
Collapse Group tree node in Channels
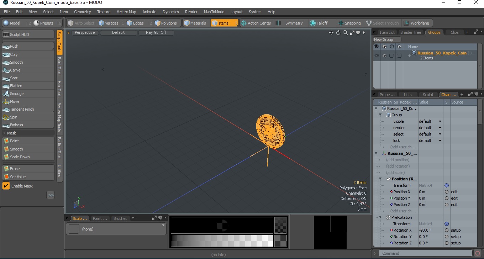pos(380,115)
